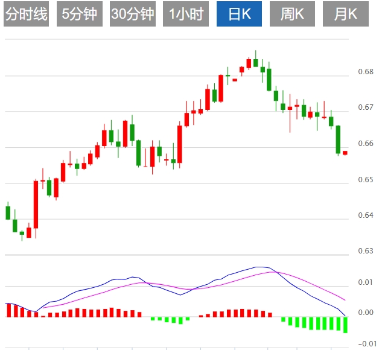382x350 pixels.
Task: Click the 0.65 price axis label
Action: click(x=366, y=180)
